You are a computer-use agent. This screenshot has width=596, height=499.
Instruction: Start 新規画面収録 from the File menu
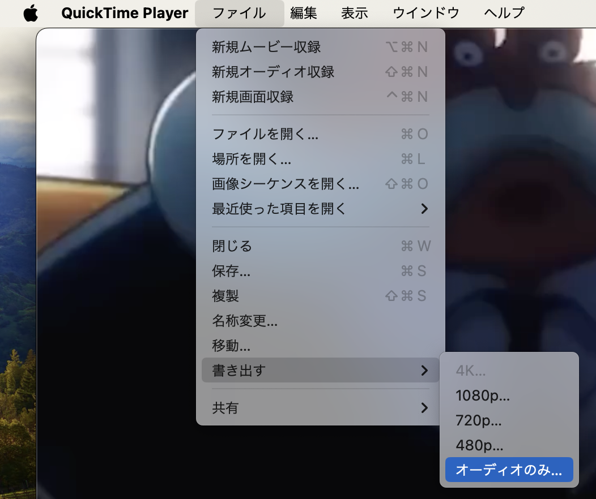(321, 97)
